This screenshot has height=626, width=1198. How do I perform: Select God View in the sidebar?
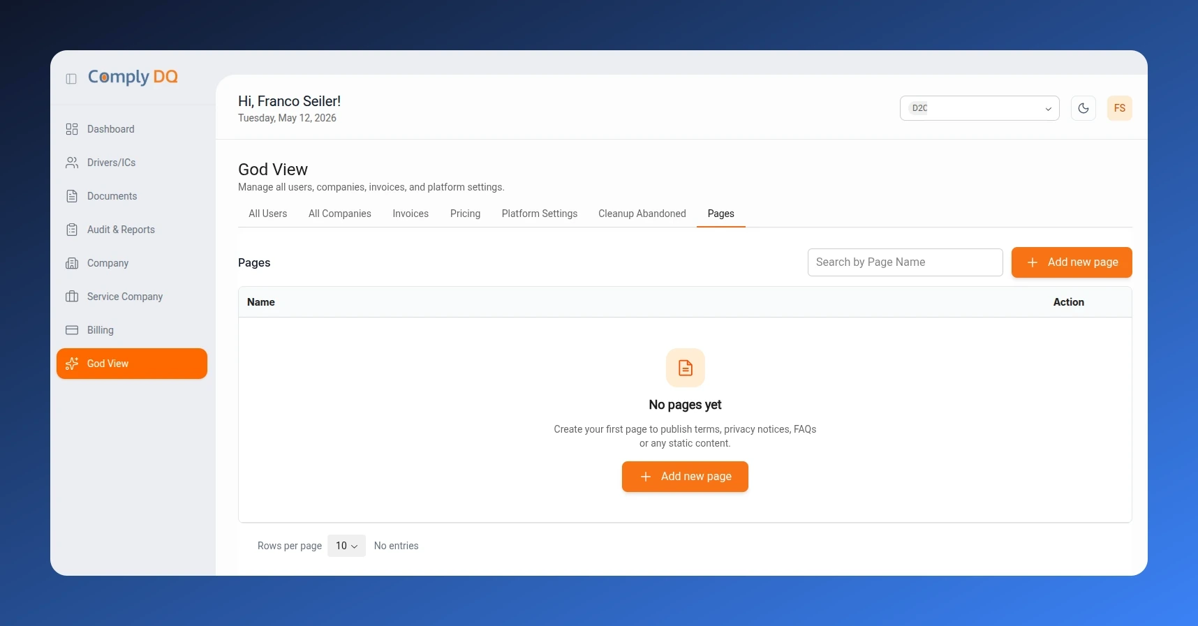pos(132,364)
